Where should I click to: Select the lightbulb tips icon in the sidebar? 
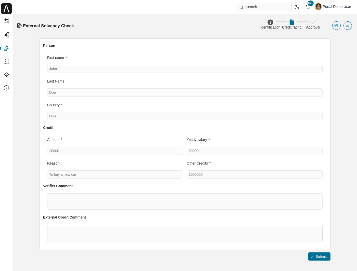[x=6, y=75]
